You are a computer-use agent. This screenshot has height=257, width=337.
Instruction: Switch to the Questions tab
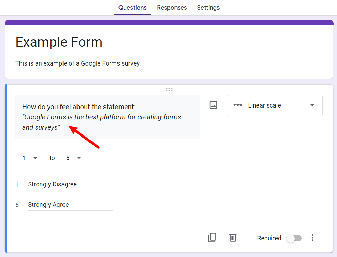(132, 8)
